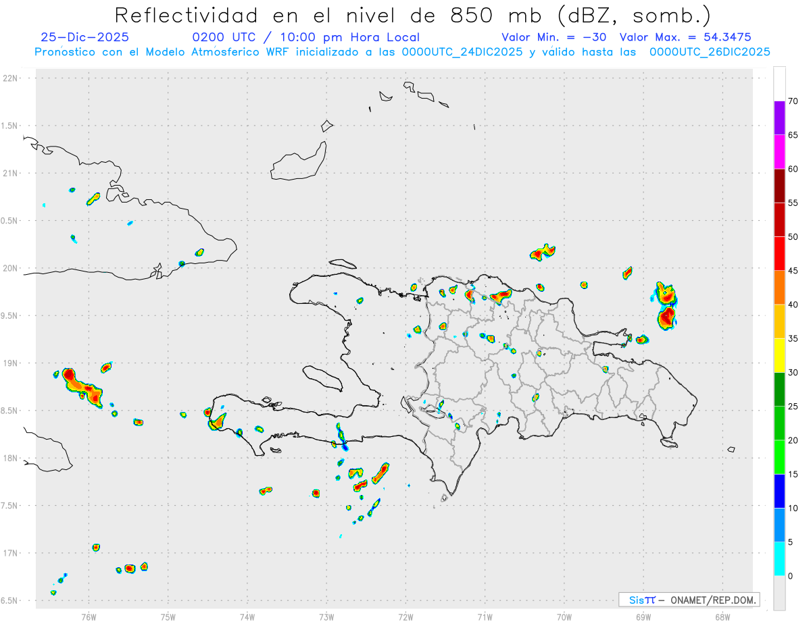Click the 'Valor Min. = -30' text

pos(554,37)
